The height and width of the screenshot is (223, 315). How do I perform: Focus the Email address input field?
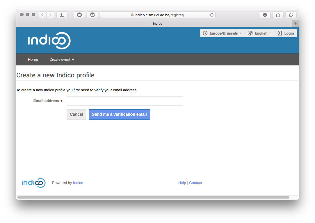[x=125, y=101]
